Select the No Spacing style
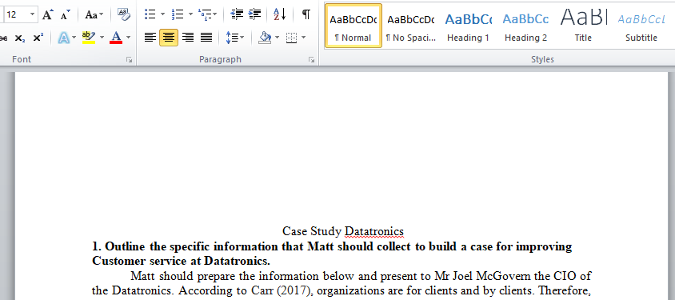 click(x=411, y=26)
